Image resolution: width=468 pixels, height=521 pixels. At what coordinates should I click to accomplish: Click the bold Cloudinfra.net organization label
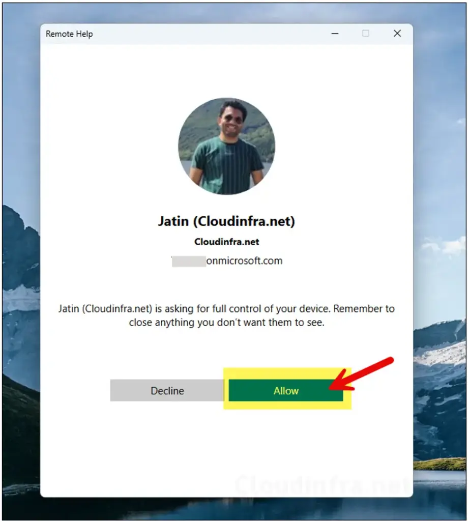[x=226, y=242]
